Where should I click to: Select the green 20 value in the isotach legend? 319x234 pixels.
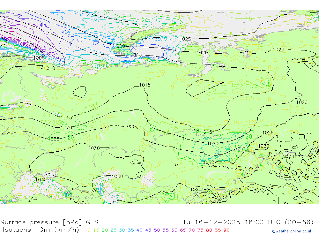tap(105, 230)
